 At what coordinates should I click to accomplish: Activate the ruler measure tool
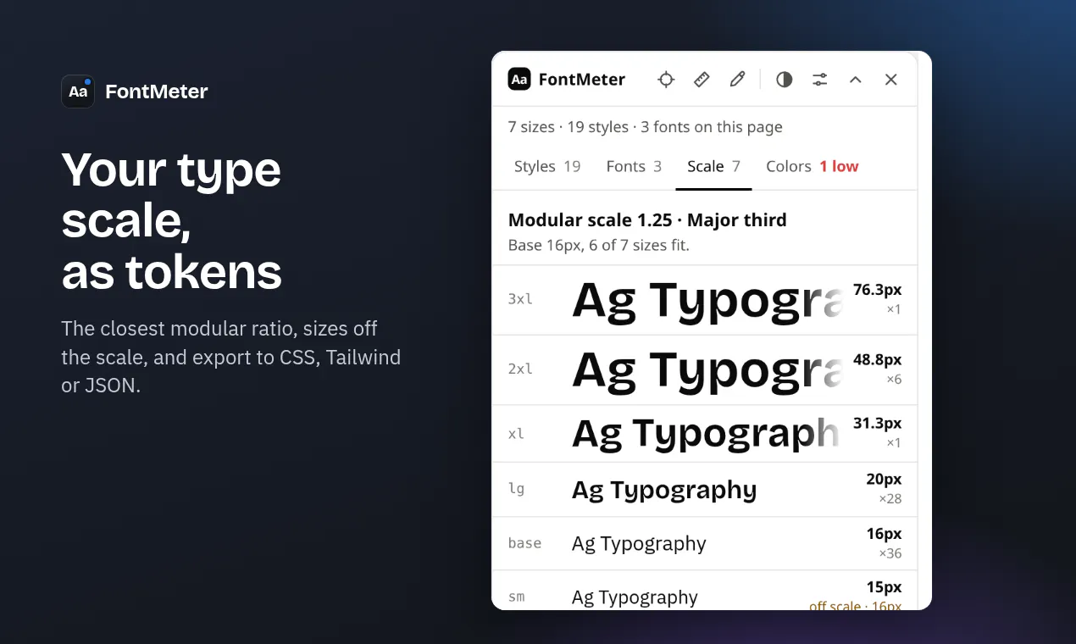[702, 80]
